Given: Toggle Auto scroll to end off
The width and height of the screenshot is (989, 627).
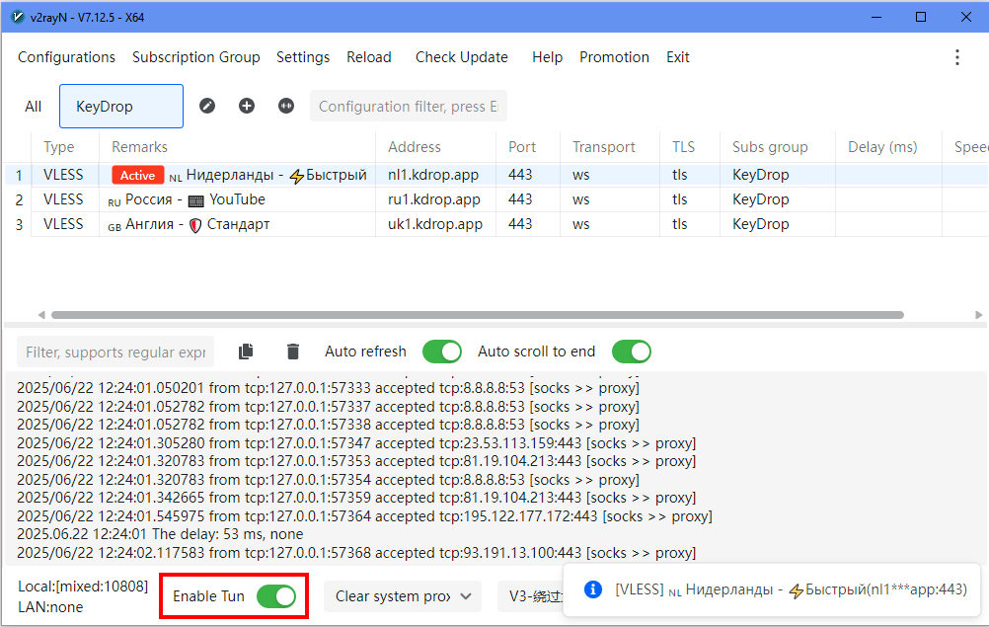Looking at the screenshot, I should tap(631, 352).
